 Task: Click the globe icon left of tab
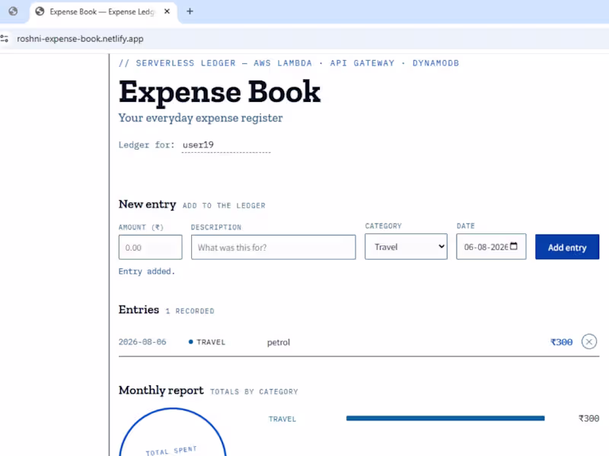(x=13, y=11)
